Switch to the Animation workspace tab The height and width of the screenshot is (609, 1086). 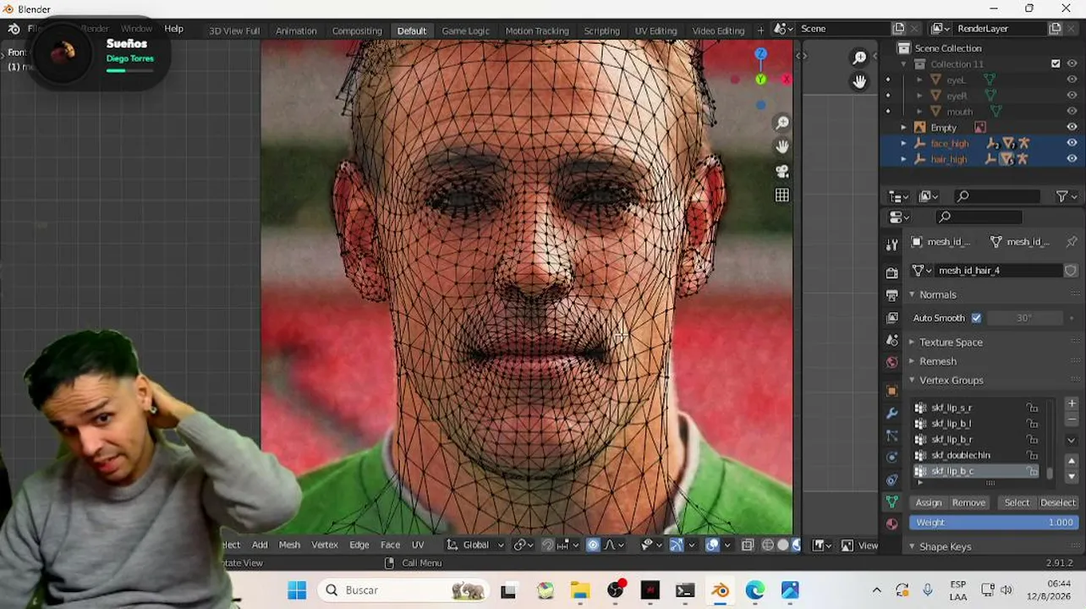coord(296,30)
